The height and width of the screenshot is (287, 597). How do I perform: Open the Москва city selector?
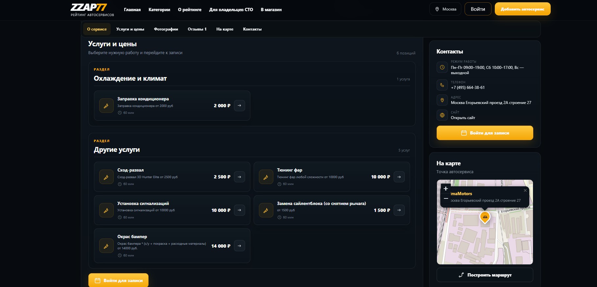pos(446,9)
